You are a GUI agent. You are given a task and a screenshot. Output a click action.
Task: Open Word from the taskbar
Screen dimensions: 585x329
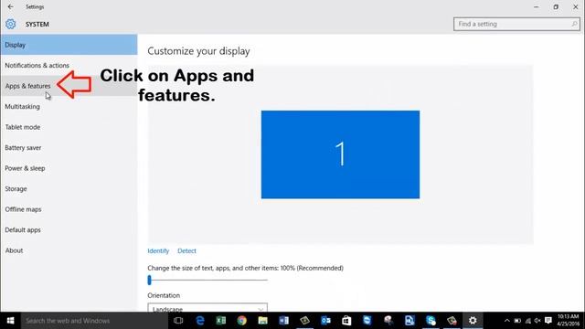(x=283, y=321)
